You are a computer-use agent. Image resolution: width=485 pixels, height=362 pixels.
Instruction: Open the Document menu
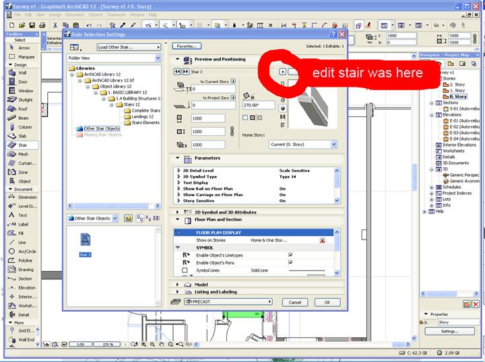click(x=75, y=15)
